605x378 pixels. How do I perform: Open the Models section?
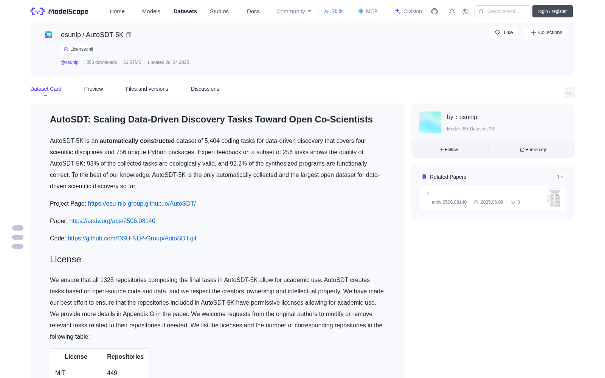click(x=151, y=11)
